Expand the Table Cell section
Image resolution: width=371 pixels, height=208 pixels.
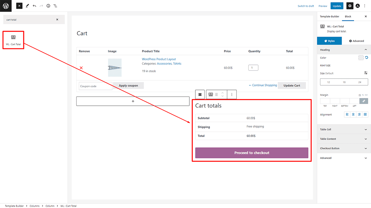tap(343, 130)
